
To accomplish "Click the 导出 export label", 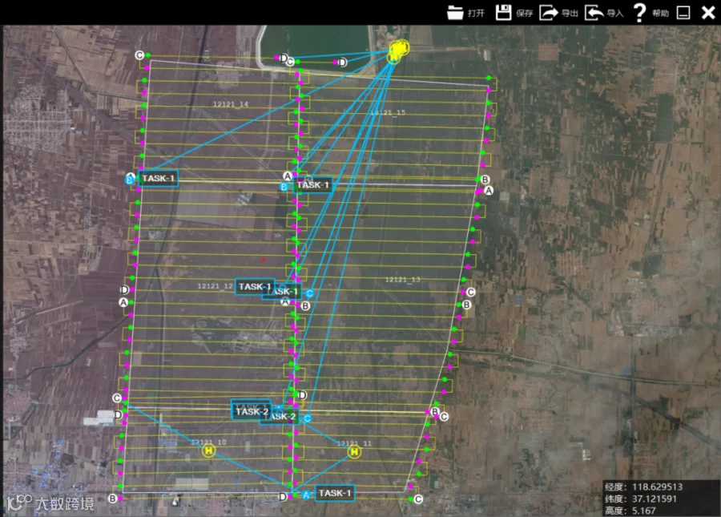I will 570,14.
